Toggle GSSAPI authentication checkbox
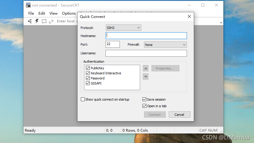The width and height of the screenshot is (254, 143). pyautogui.click(x=88, y=83)
